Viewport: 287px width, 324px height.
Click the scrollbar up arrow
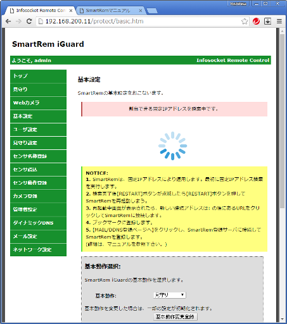coord(282,31)
